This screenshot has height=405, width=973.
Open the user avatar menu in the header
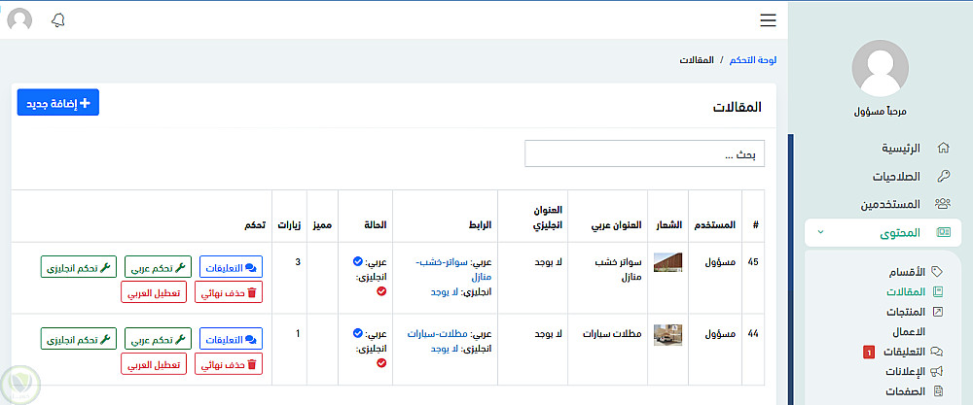(19, 20)
